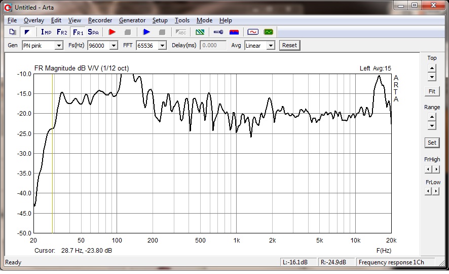Open the File menu
Image resolution: width=449 pixels, height=274 pixels.
coord(12,20)
